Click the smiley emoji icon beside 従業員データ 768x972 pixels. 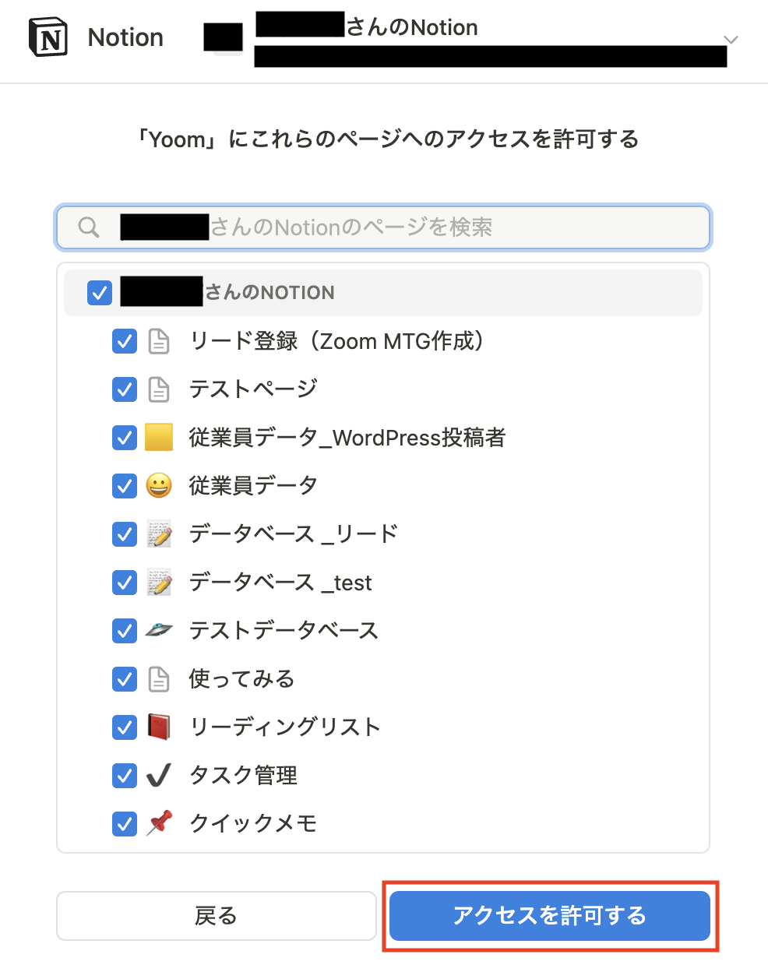click(159, 485)
